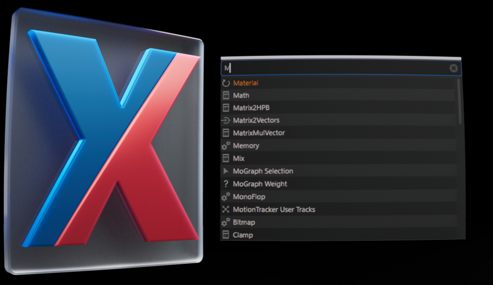The height and width of the screenshot is (285, 493).
Task: Select the MonoFlop node
Action: click(338, 197)
